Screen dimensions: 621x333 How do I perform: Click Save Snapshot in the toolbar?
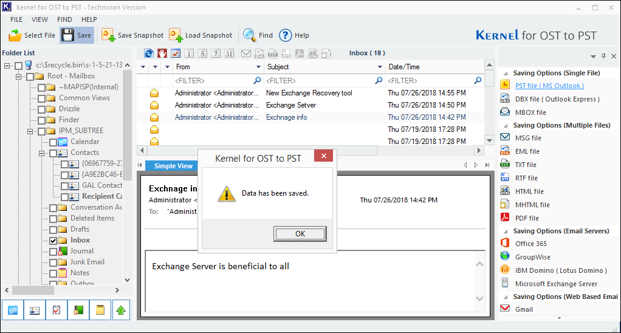point(132,35)
